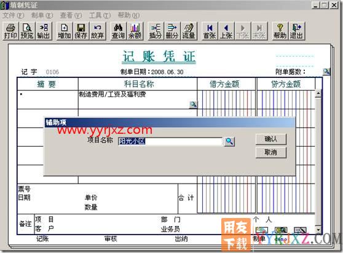
Task: Open the 制单 menu
Action: pos(42,15)
